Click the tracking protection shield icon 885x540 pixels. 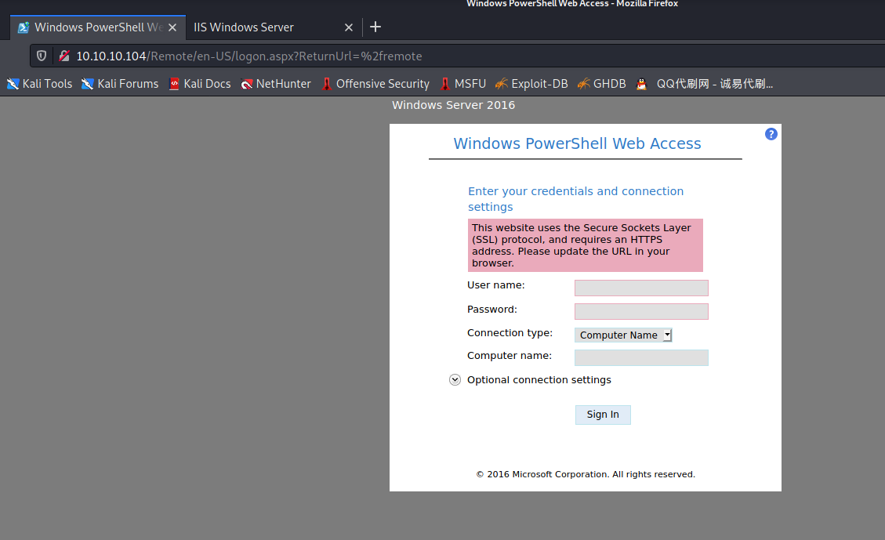coord(42,56)
